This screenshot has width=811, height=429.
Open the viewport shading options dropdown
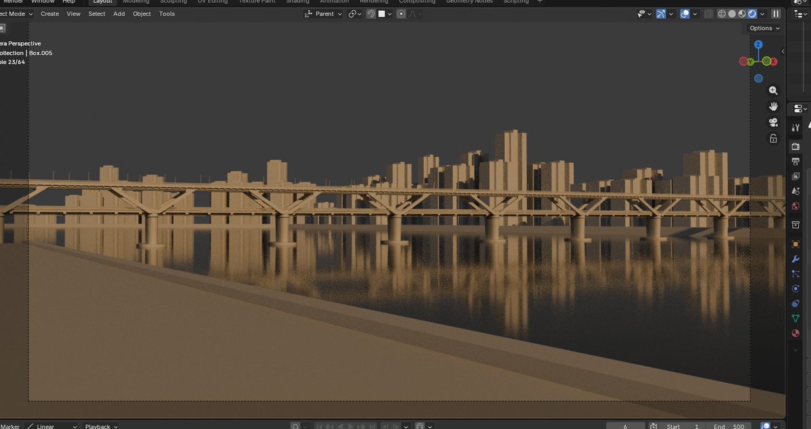coord(761,14)
